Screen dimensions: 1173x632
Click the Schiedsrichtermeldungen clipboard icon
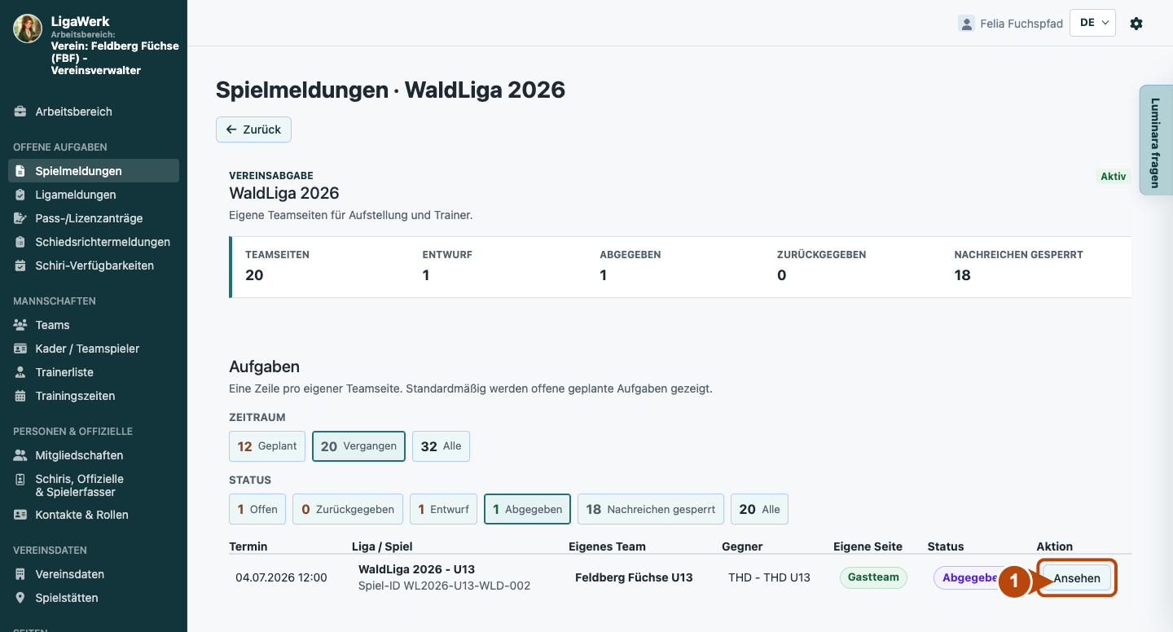click(20, 242)
